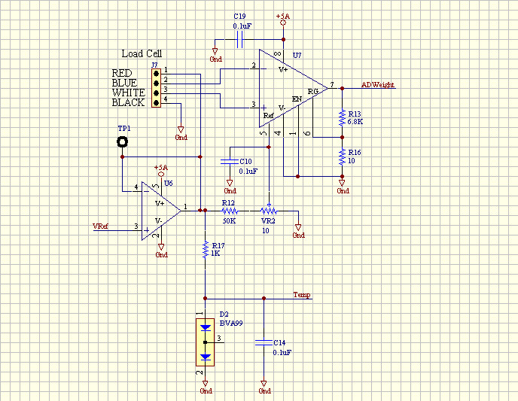Select the Temp net label
The width and height of the screenshot is (518, 401).
click(302, 296)
